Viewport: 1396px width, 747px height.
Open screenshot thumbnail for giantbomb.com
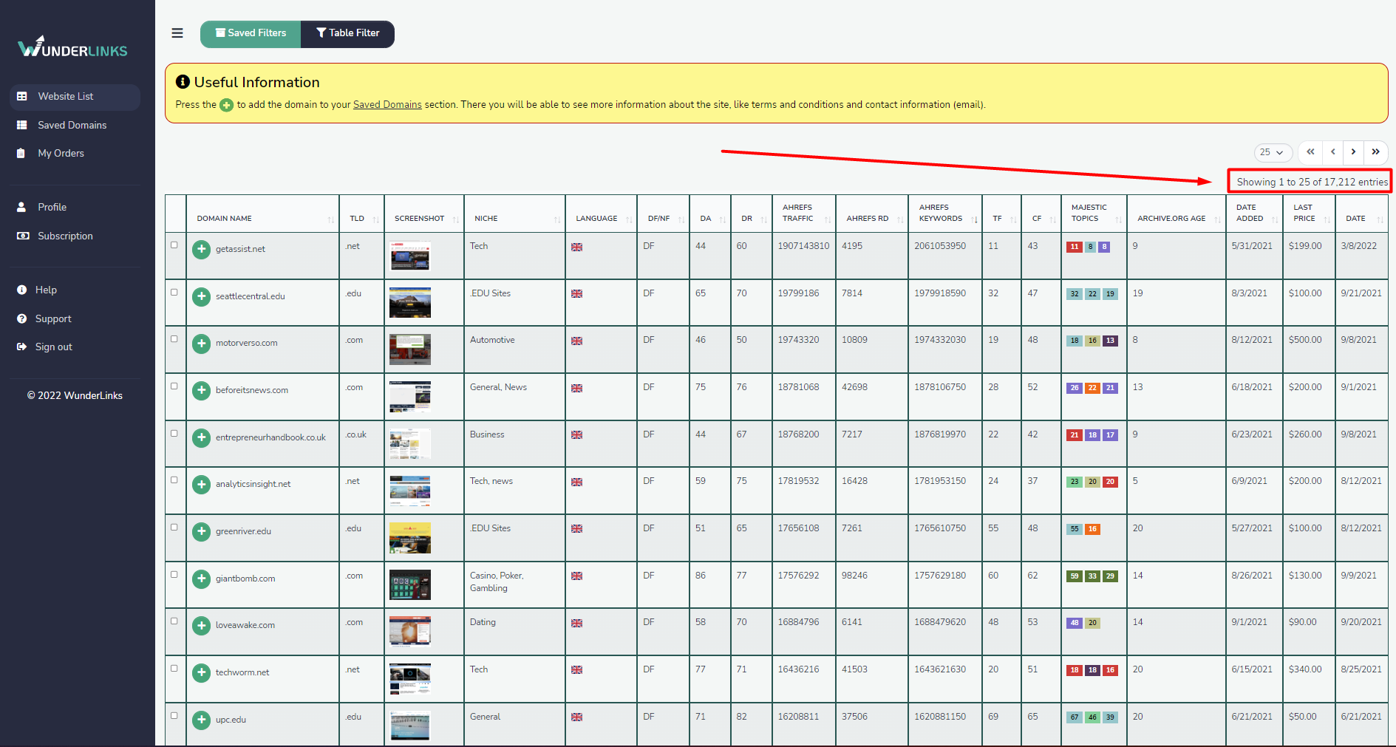coord(410,585)
